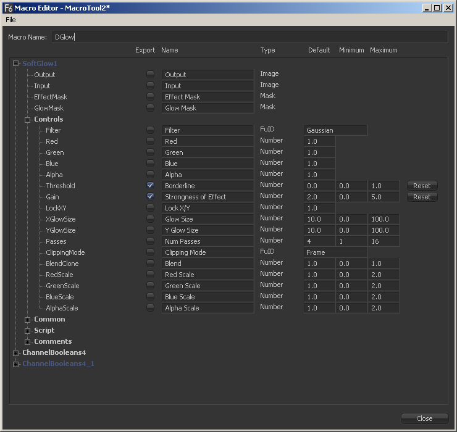Edit the Alpha Scale name field
This screenshot has width=457, height=432.
point(208,308)
